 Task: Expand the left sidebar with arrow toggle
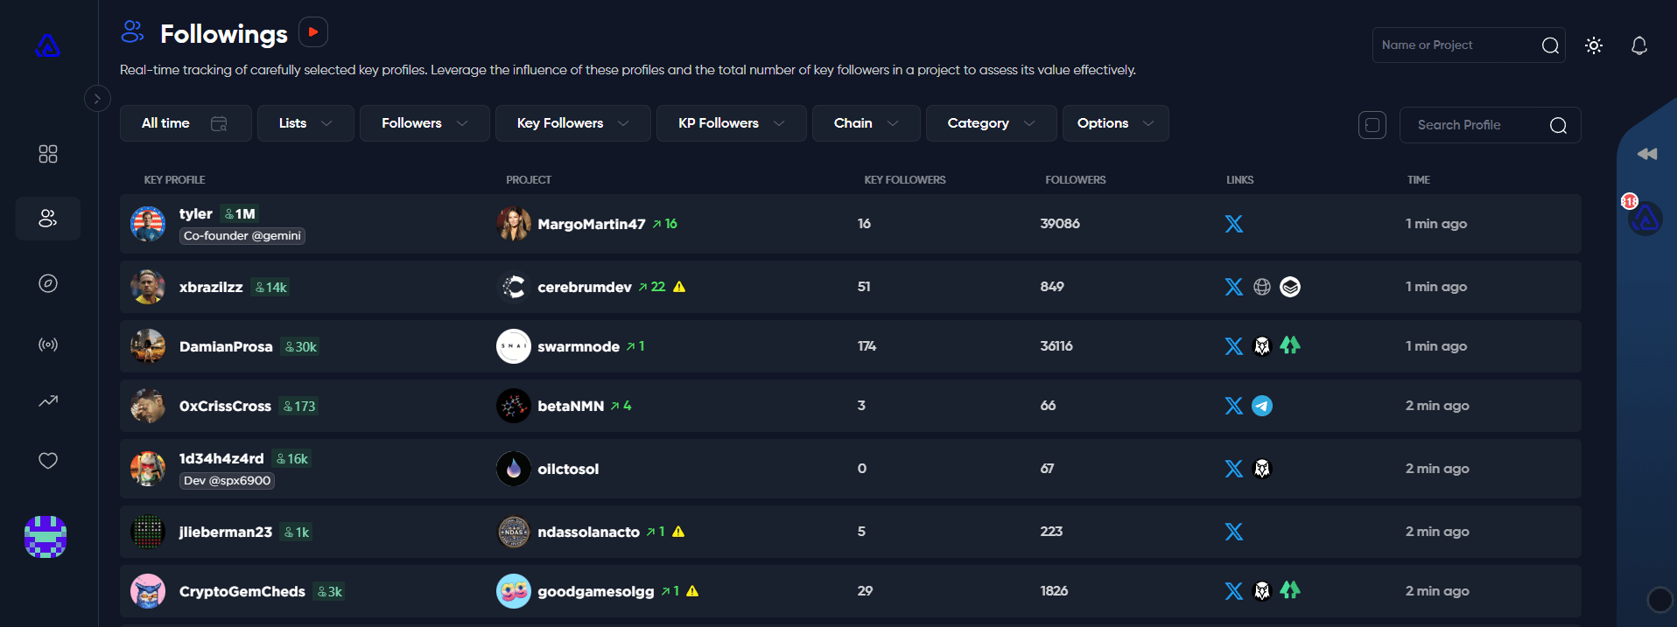97,99
